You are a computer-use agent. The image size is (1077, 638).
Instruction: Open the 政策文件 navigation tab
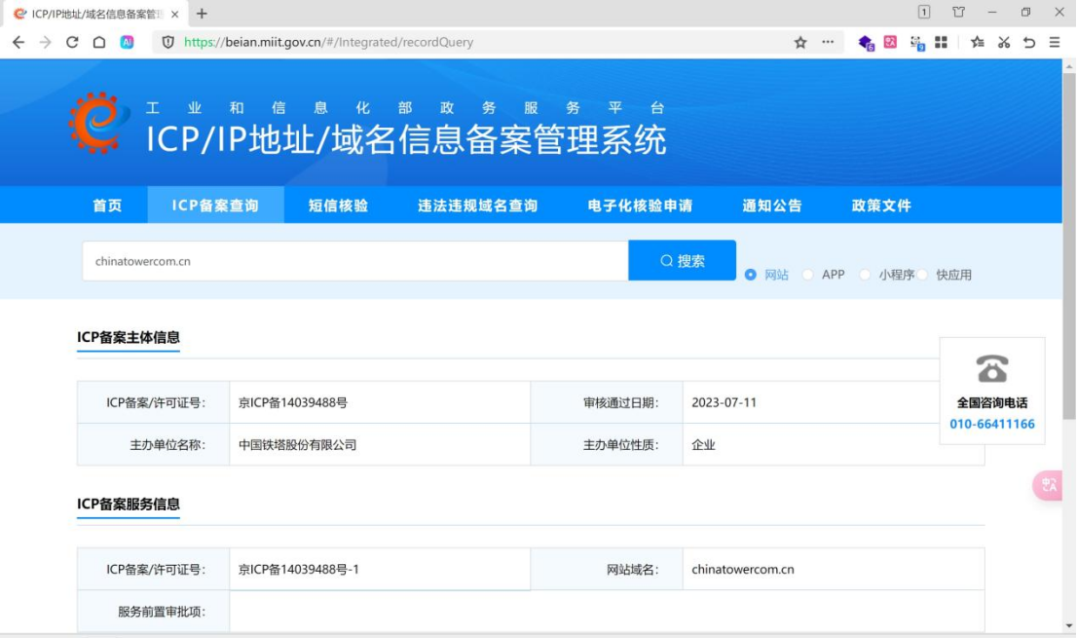coord(882,206)
